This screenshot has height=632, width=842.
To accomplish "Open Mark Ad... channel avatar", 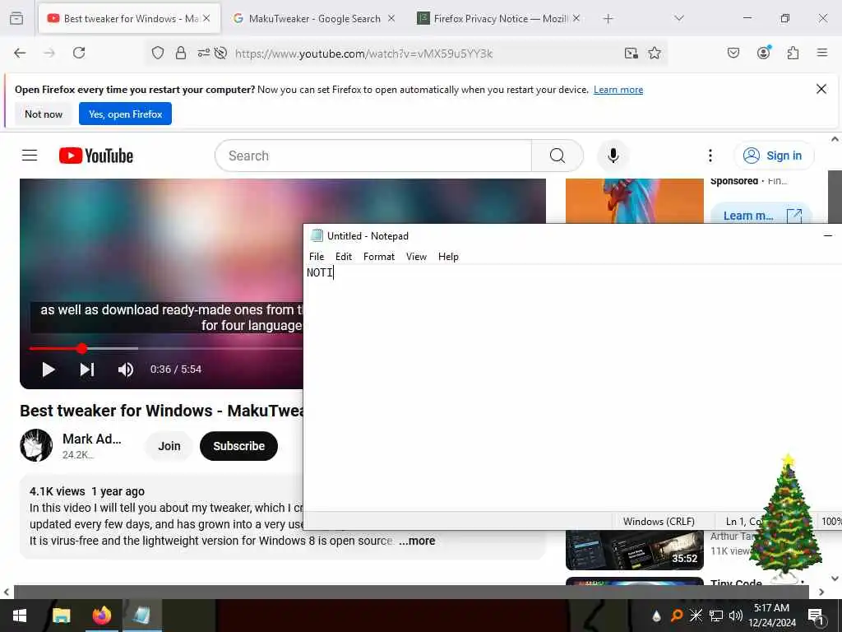I will (36, 445).
